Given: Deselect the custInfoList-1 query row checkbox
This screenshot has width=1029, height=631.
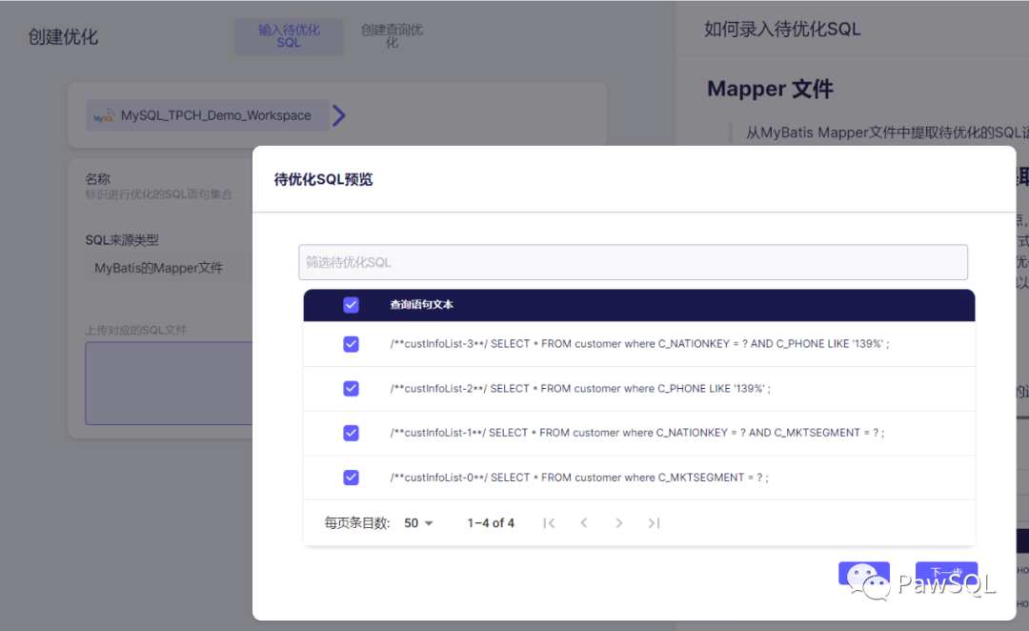Looking at the screenshot, I should (x=351, y=433).
